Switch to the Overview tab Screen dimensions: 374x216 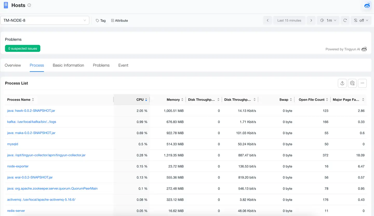tap(13, 65)
